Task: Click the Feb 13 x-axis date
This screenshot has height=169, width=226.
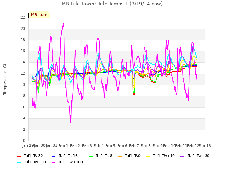Action: point(205,146)
